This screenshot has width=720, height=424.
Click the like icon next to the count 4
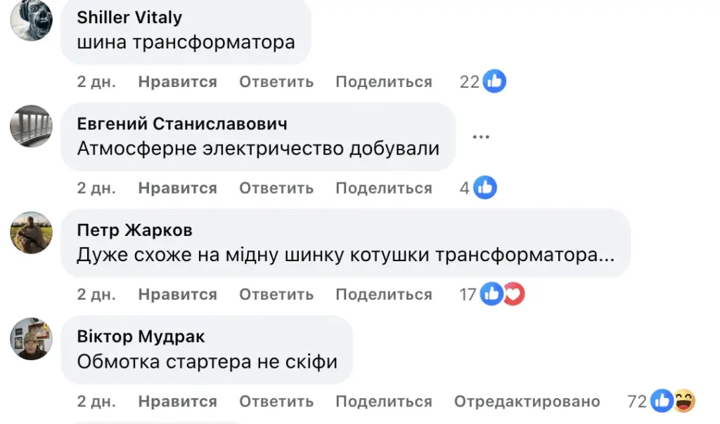click(484, 187)
